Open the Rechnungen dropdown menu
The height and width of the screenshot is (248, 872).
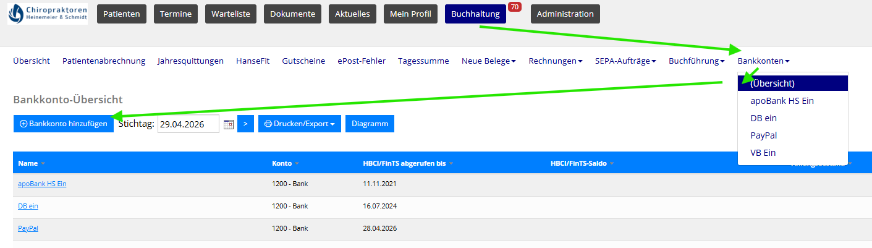(x=555, y=61)
